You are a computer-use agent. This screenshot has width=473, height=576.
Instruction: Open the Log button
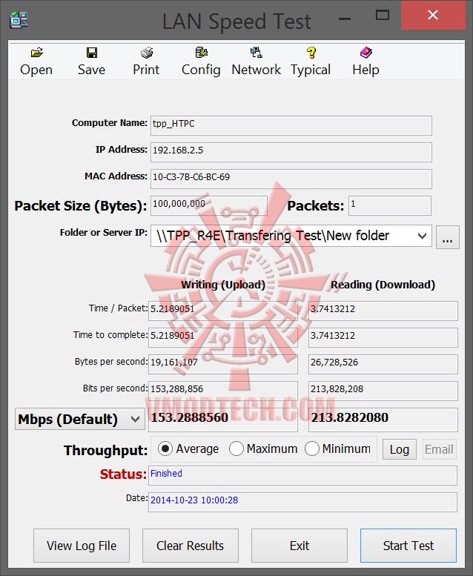point(399,449)
